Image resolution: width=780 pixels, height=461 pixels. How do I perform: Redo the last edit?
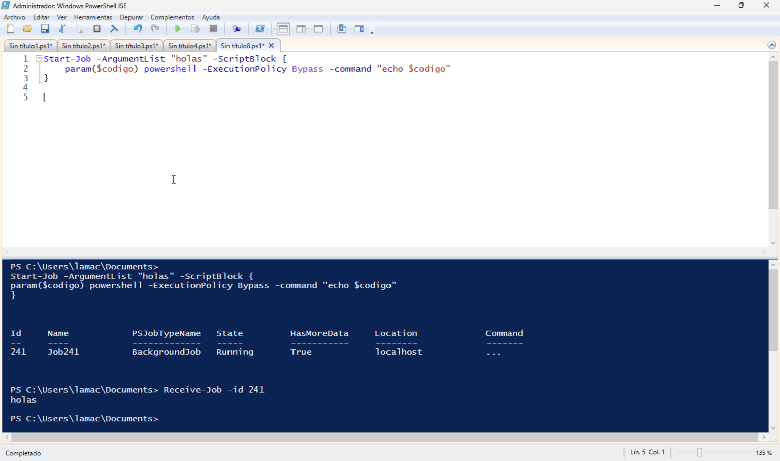156,29
